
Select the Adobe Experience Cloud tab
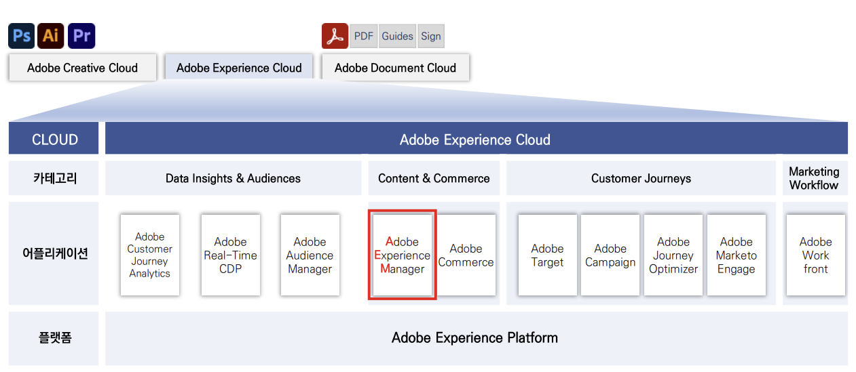[x=239, y=68]
